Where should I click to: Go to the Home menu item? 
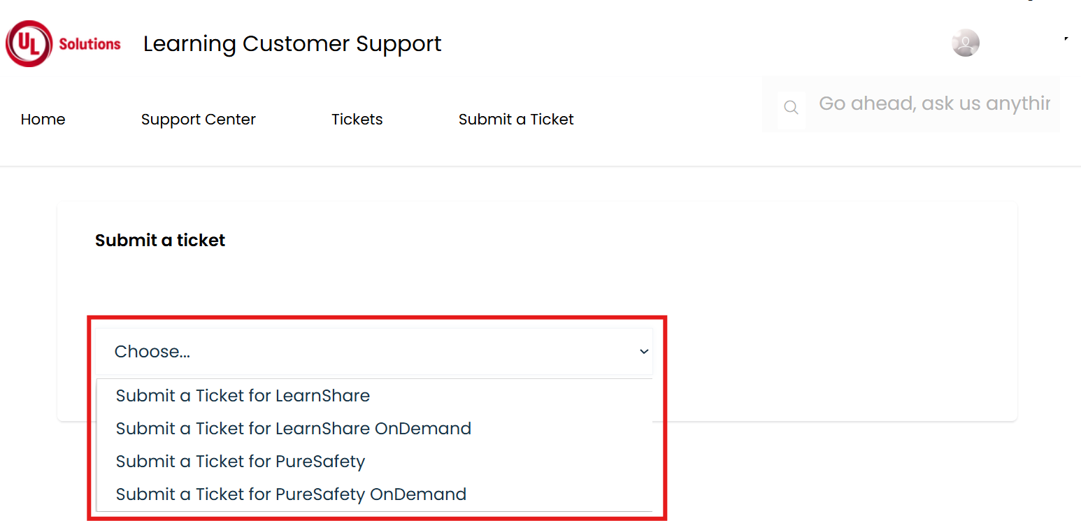tap(43, 120)
